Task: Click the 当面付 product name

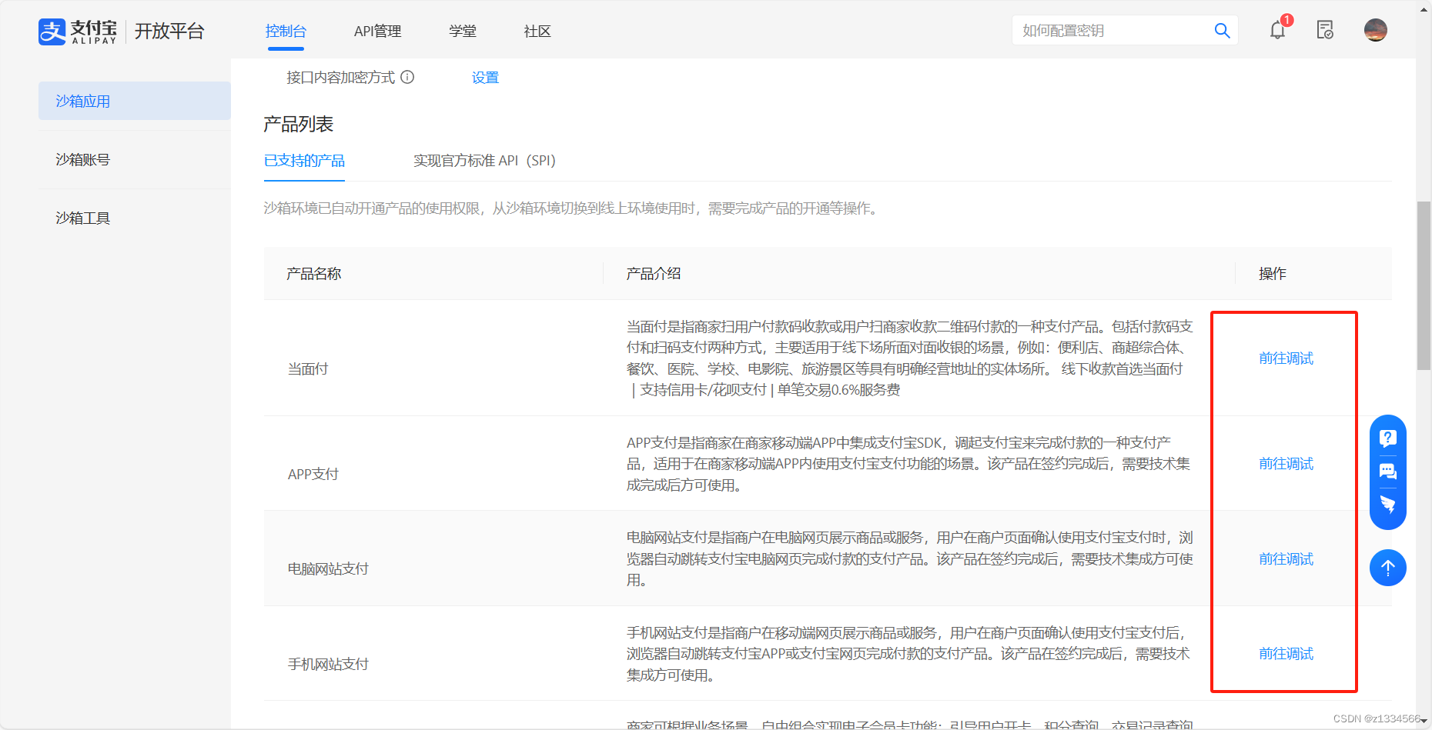Action: point(308,369)
